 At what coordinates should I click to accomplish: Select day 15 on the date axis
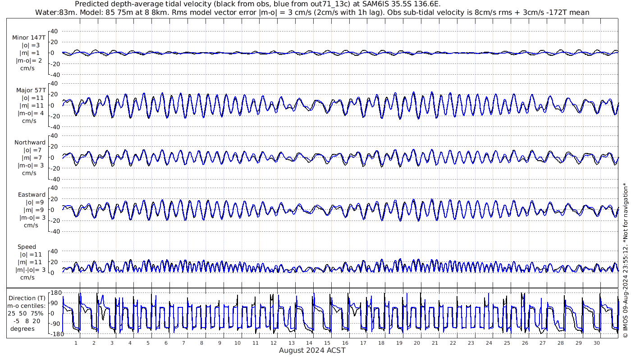[x=327, y=342]
